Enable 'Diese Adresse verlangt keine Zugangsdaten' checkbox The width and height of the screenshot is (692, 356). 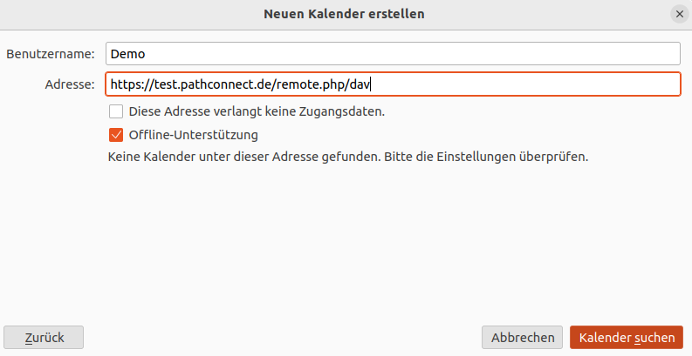(x=116, y=111)
